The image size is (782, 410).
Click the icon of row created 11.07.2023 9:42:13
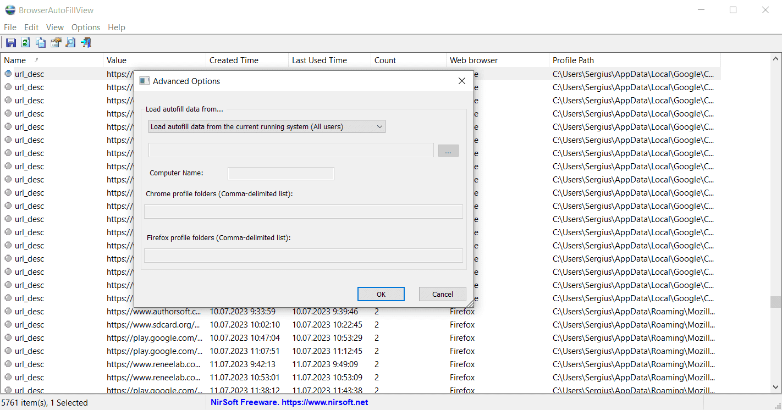click(8, 364)
